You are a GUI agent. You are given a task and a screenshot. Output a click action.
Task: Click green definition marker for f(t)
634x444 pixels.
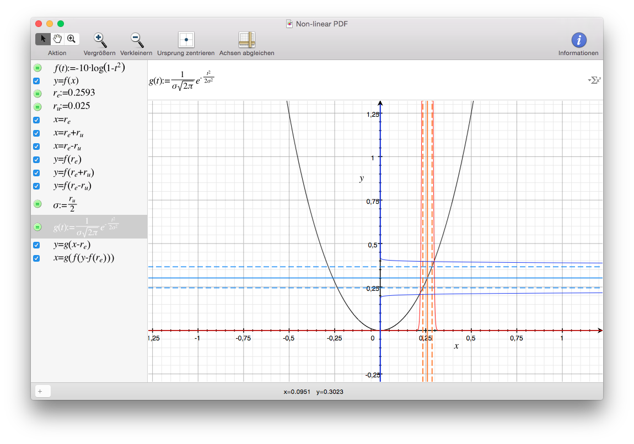(37, 68)
